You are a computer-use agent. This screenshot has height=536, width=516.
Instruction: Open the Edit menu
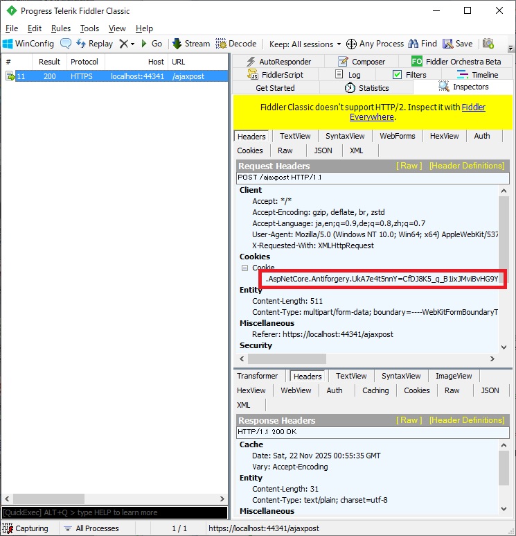pos(35,28)
